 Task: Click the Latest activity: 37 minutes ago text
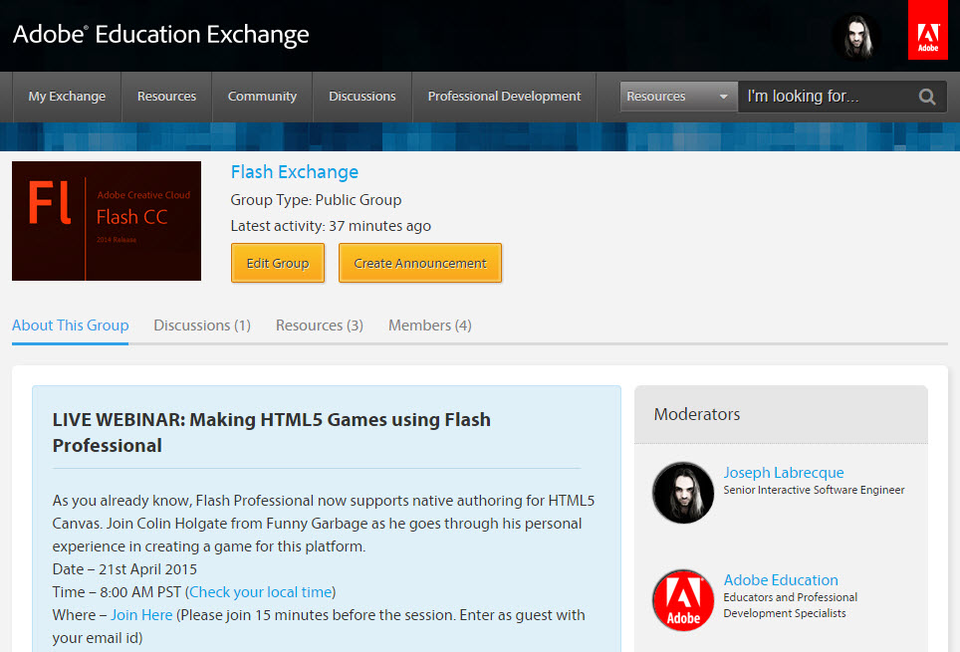(331, 226)
